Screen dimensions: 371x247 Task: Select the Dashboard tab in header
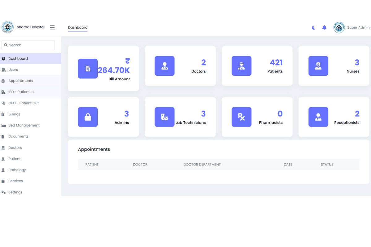78,27
